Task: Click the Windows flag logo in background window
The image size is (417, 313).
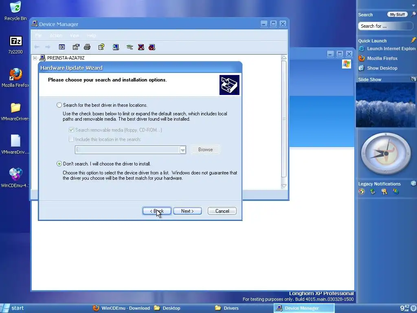Action: [346, 64]
